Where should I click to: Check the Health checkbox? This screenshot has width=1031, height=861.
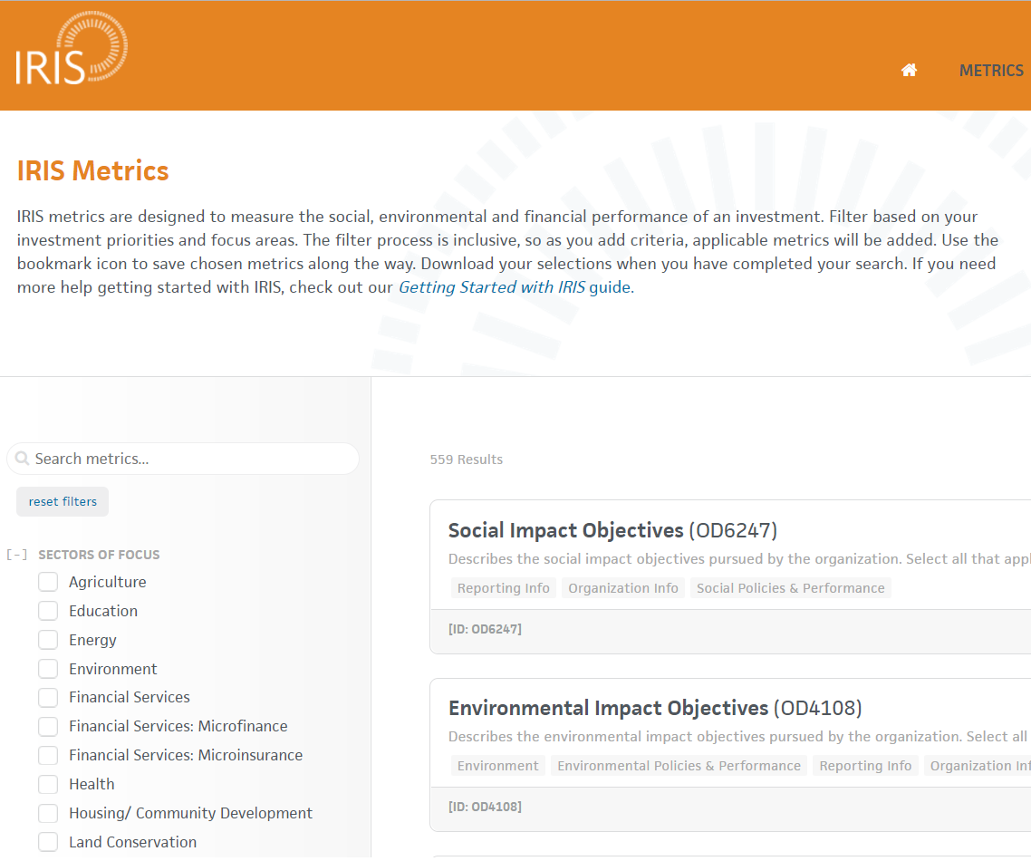pos(48,784)
